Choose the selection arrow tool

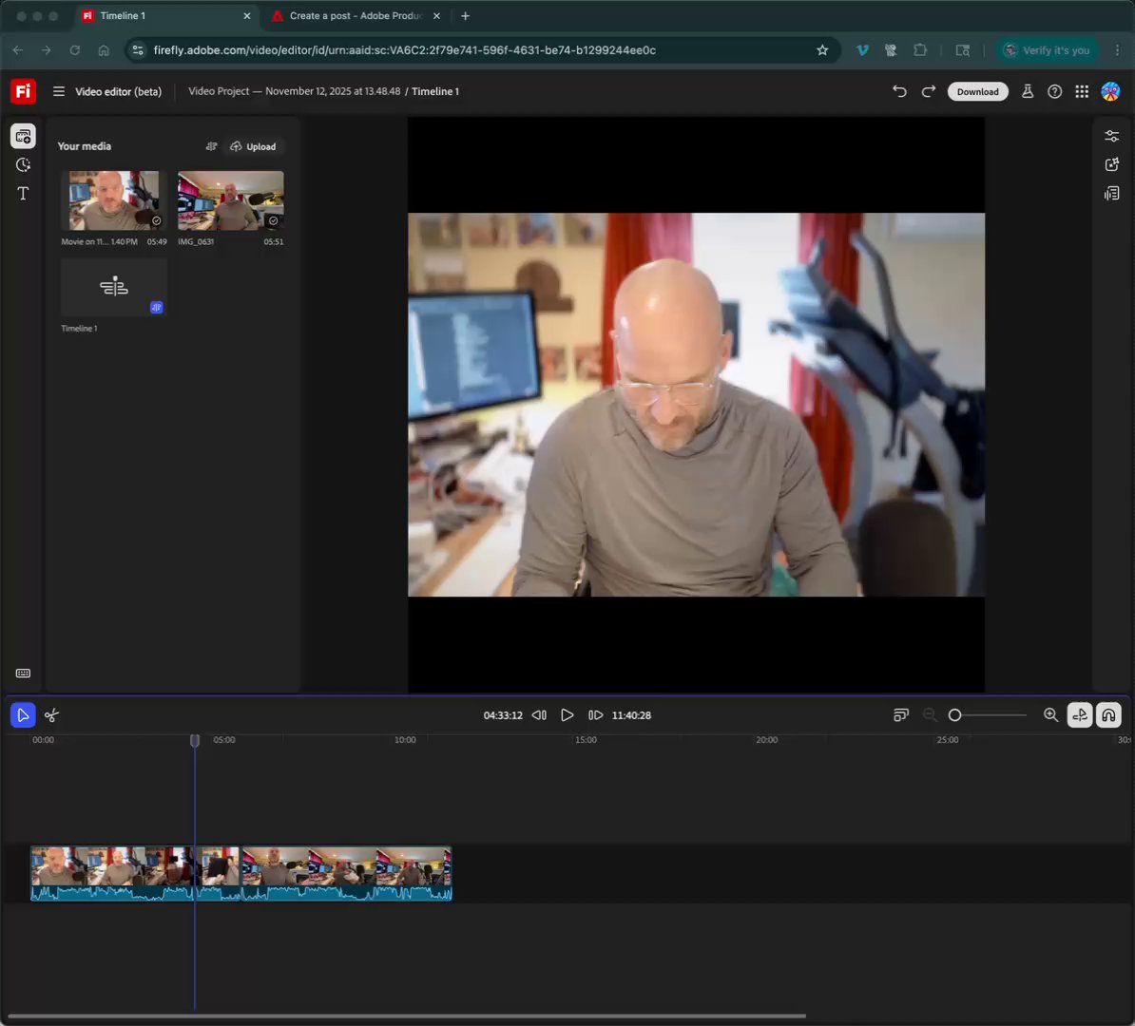23,714
